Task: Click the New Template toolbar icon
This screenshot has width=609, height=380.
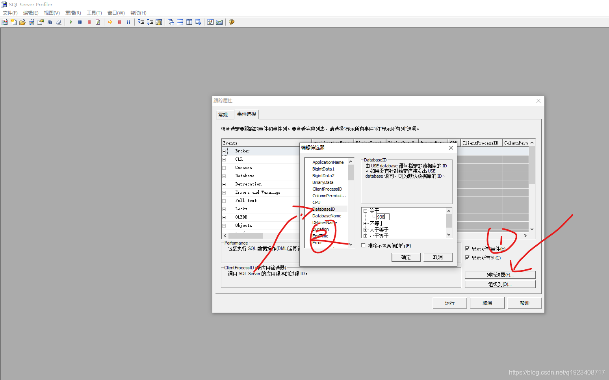Action: tap(14, 22)
